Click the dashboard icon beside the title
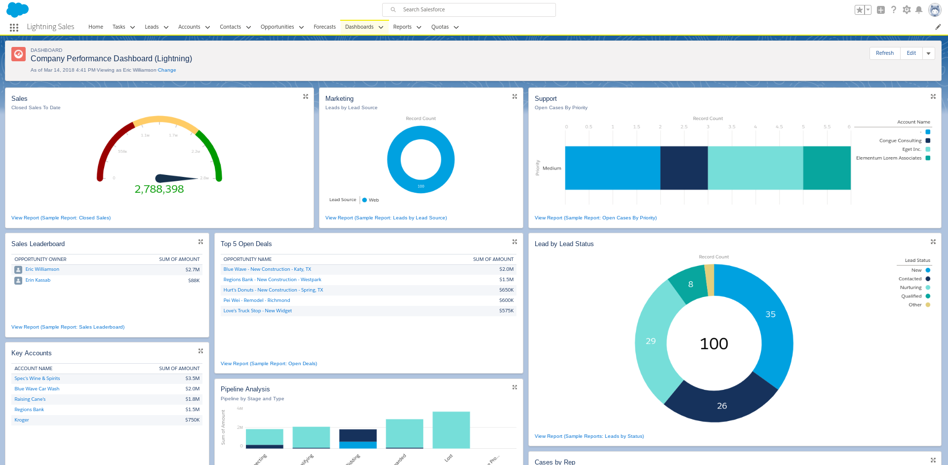The height and width of the screenshot is (465, 948). (x=19, y=54)
